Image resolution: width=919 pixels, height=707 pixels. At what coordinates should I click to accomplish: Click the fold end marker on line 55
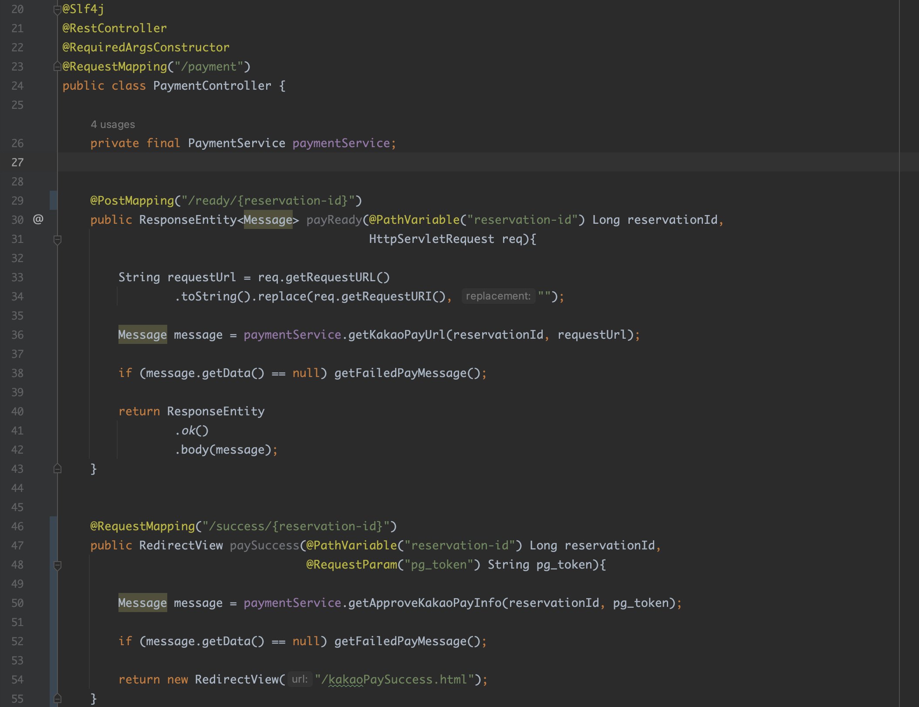coord(57,698)
